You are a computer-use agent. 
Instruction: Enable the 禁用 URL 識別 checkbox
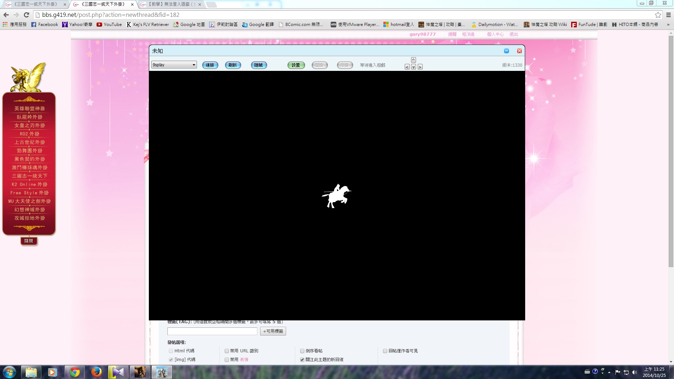tap(227, 351)
